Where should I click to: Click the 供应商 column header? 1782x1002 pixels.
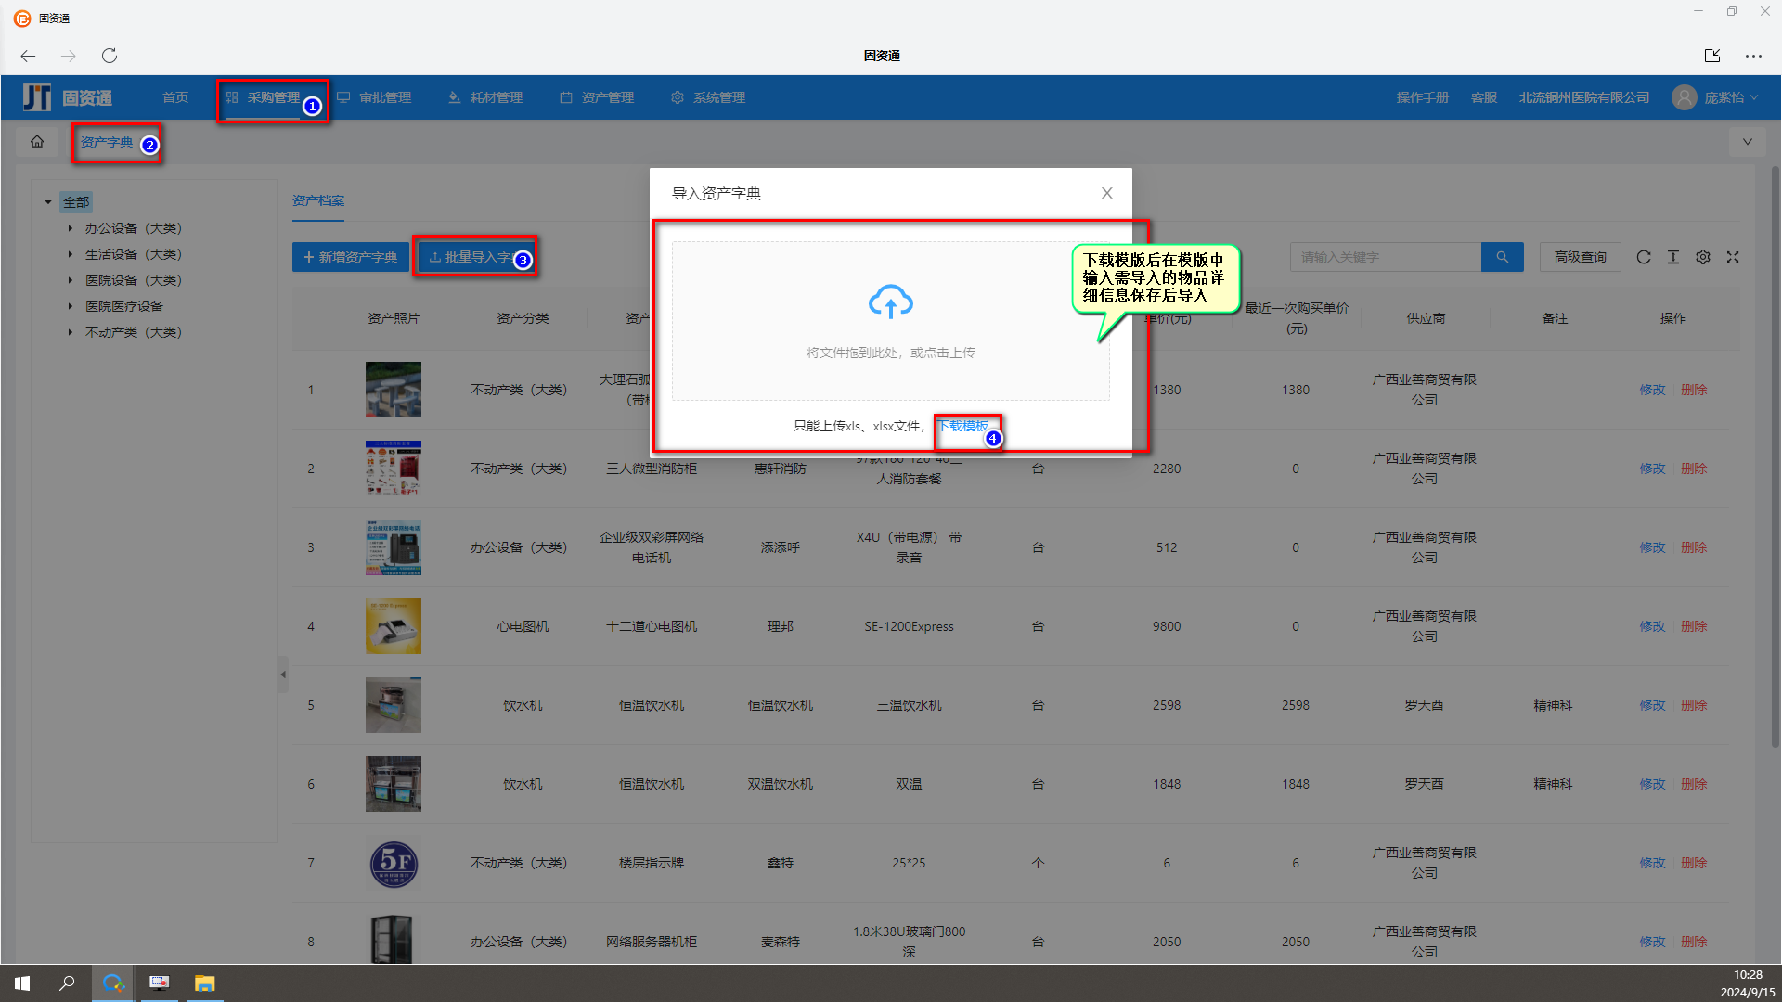(x=1425, y=318)
